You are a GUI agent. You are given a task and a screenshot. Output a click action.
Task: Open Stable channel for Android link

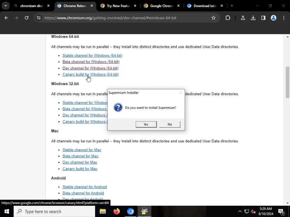85,187
